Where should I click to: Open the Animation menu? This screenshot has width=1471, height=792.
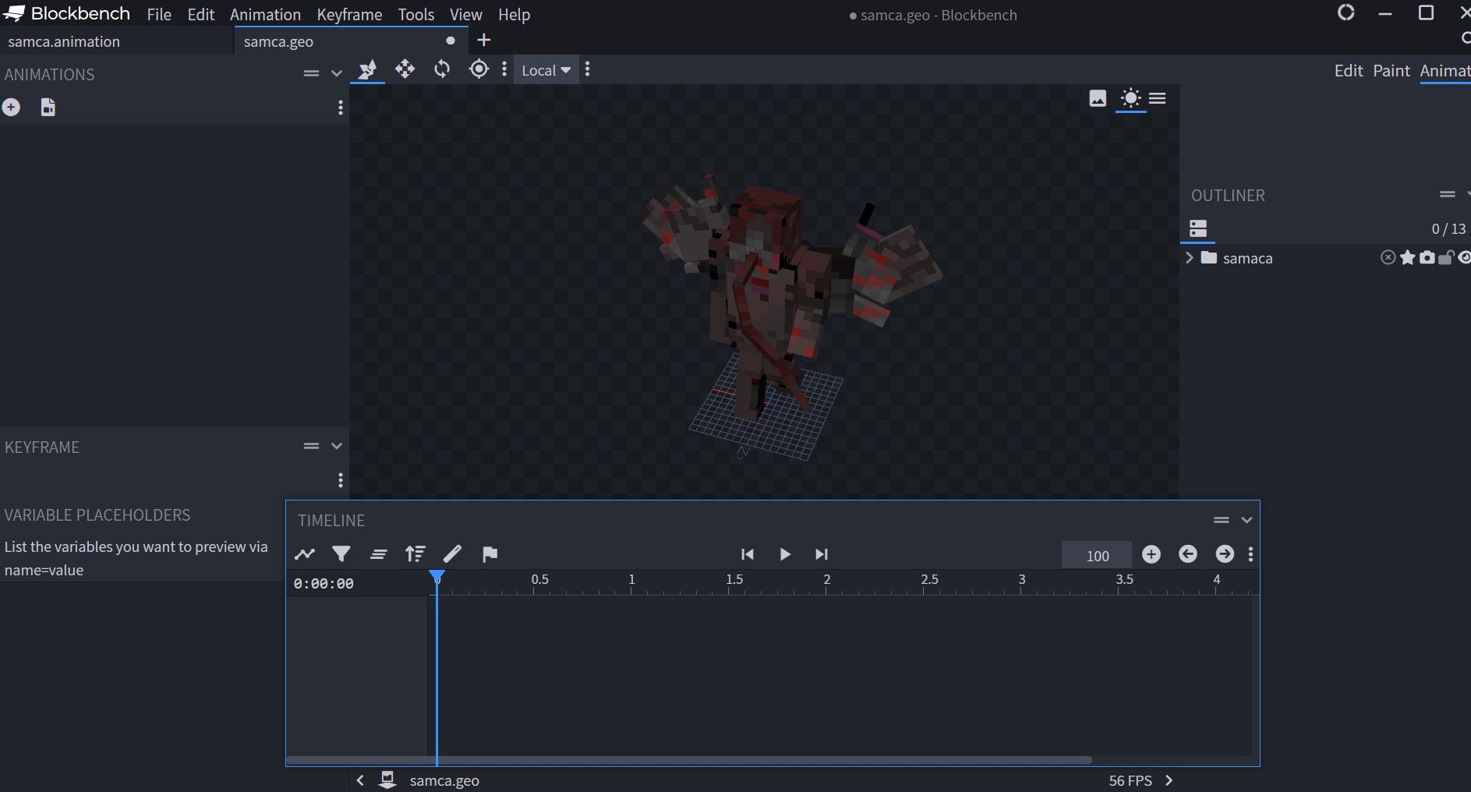(x=265, y=15)
